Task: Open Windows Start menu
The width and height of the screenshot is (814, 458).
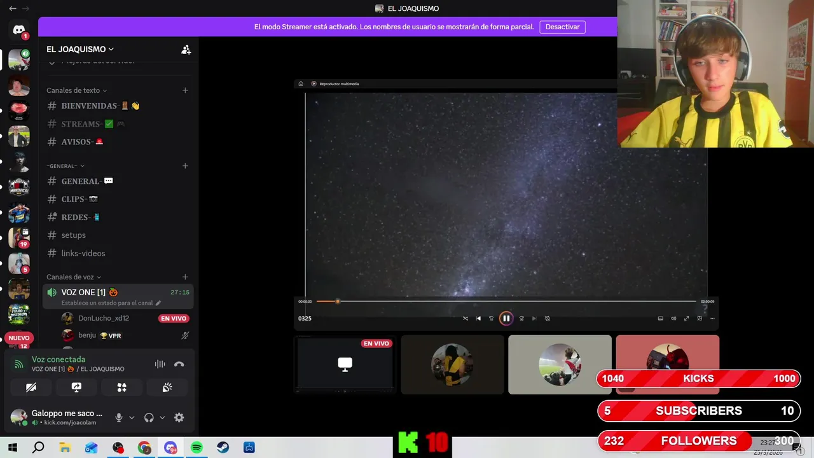Action: 12,448
